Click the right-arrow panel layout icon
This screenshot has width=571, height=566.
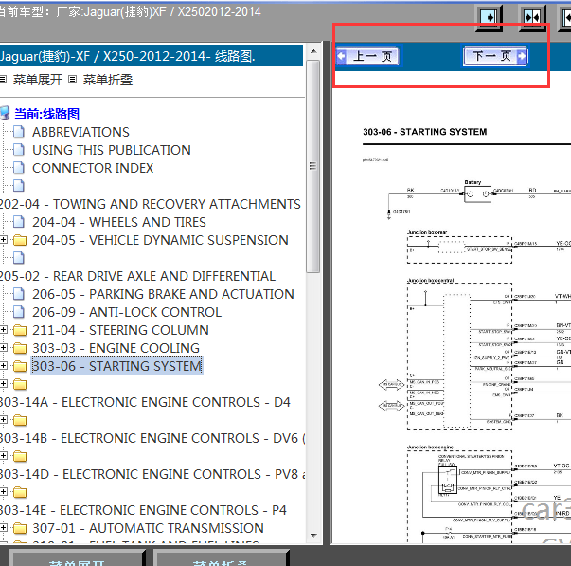coord(489,17)
